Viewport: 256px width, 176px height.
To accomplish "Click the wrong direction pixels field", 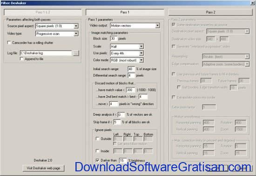I will click(x=114, y=104).
